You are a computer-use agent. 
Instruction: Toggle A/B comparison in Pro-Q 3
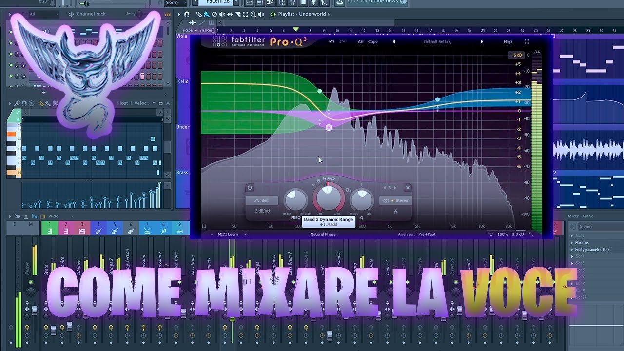361,42
